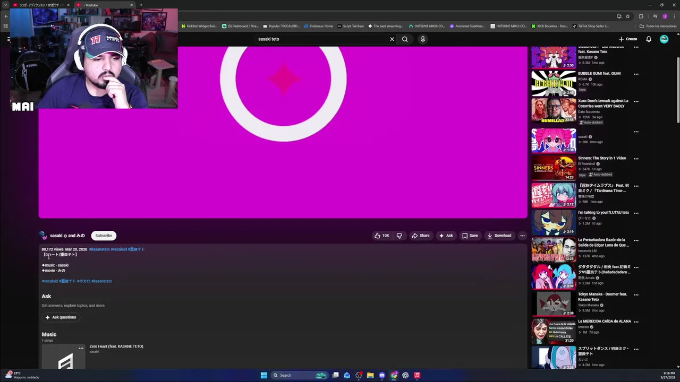Click the #kasaneteto hashtag beside the date
This screenshot has height=382, width=680.
(x=99, y=249)
